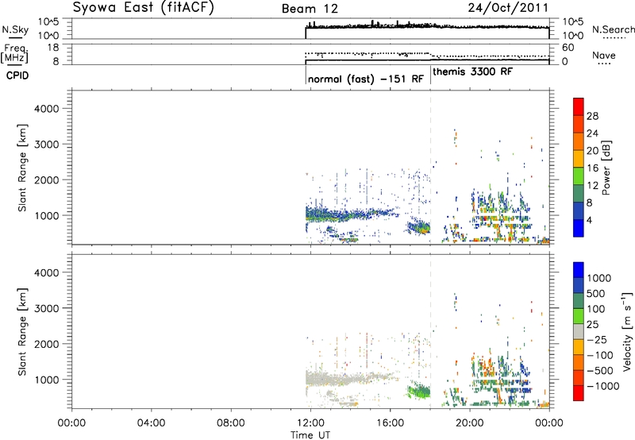Click the green echo patch near 17:30 in Velocity panel
Image resolution: width=635 pixels, height=440 pixels.
click(419, 391)
